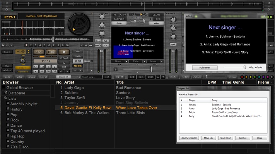Click the search magnifier icon
The image size is (275, 154).
79,77
